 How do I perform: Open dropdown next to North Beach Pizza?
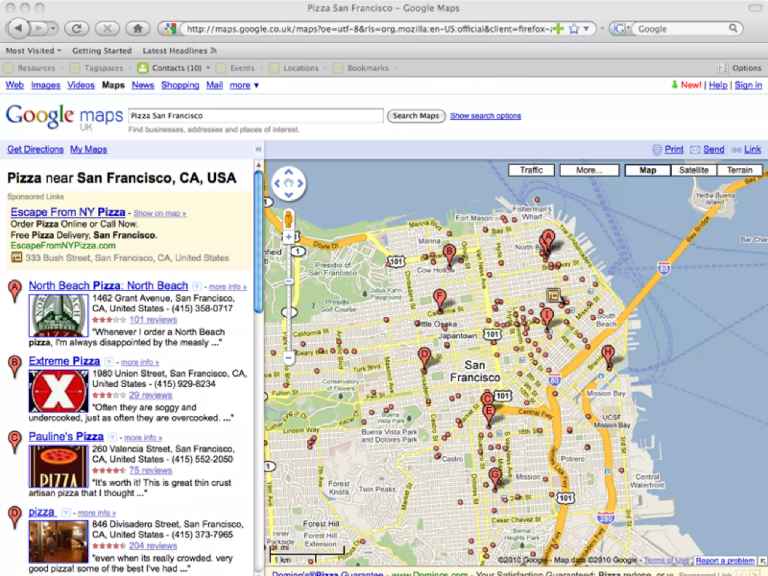196,286
